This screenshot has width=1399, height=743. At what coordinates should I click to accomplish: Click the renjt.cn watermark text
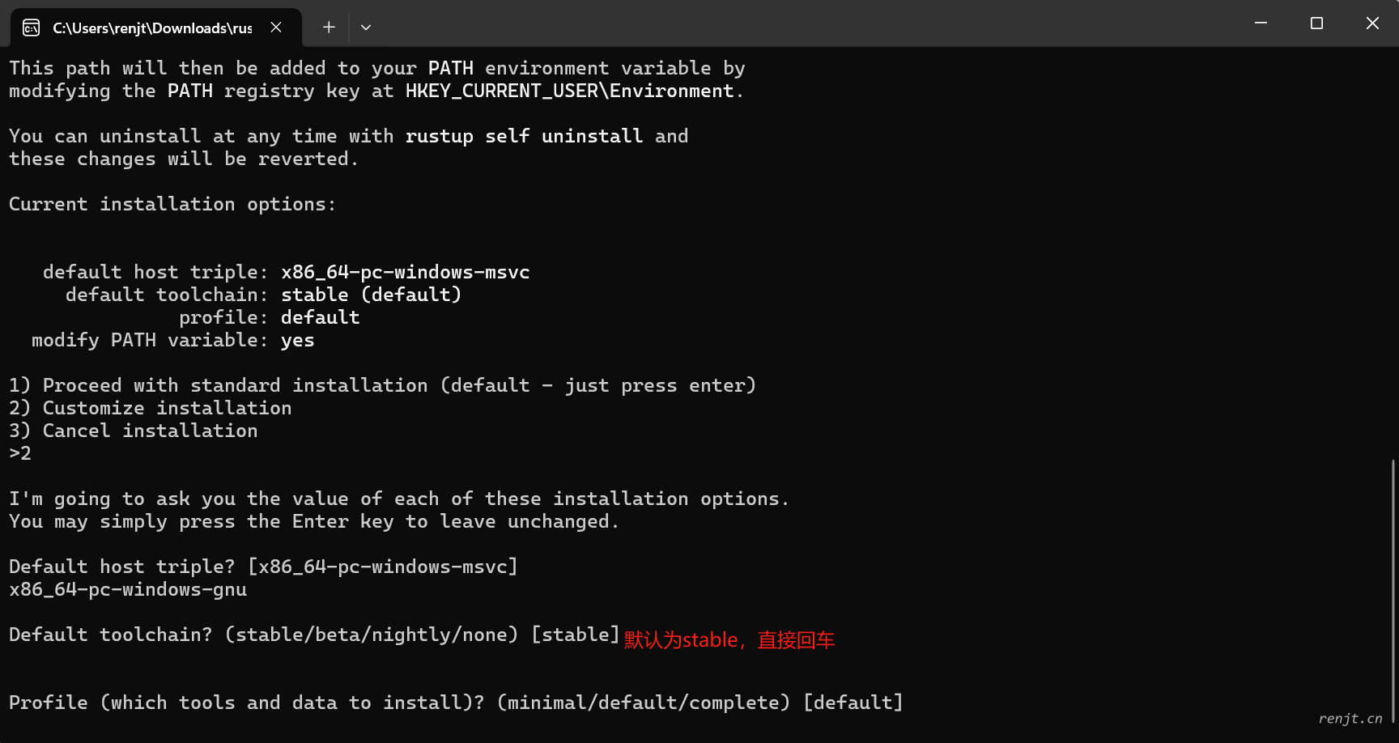point(1350,718)
